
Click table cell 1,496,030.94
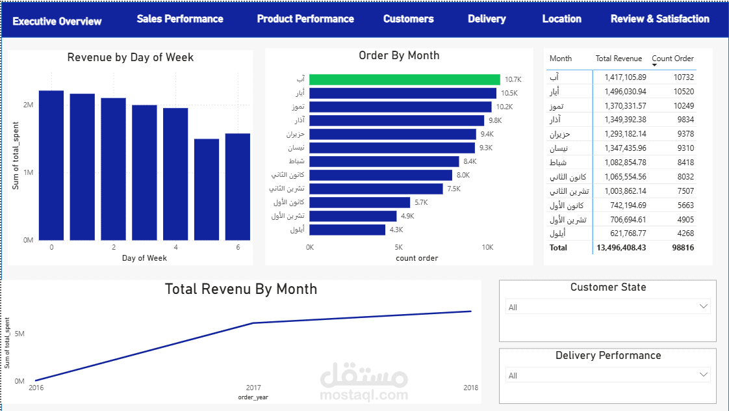[625, 92]
